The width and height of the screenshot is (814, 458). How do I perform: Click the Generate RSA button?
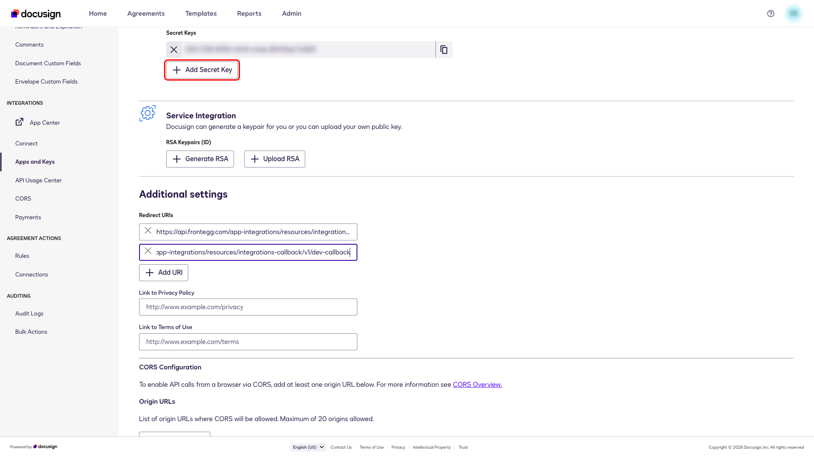pyautogui.click(x=200, y=159)
